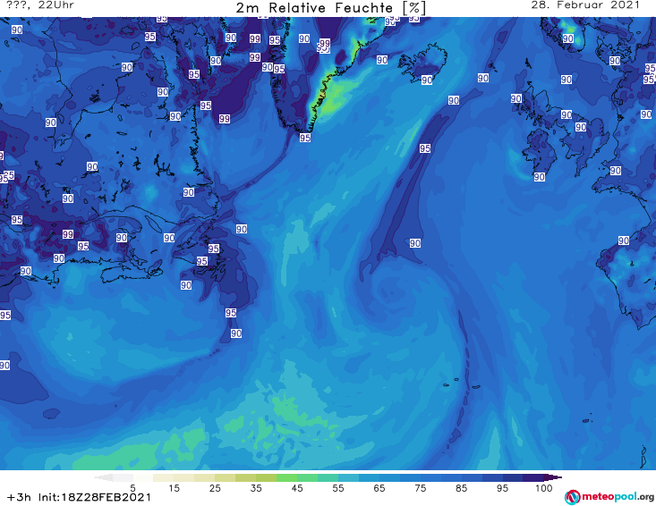Click the legend tick label "100"
Image resolution: width=656 pixels, height=506 pixels.
(x=544, y=488)
